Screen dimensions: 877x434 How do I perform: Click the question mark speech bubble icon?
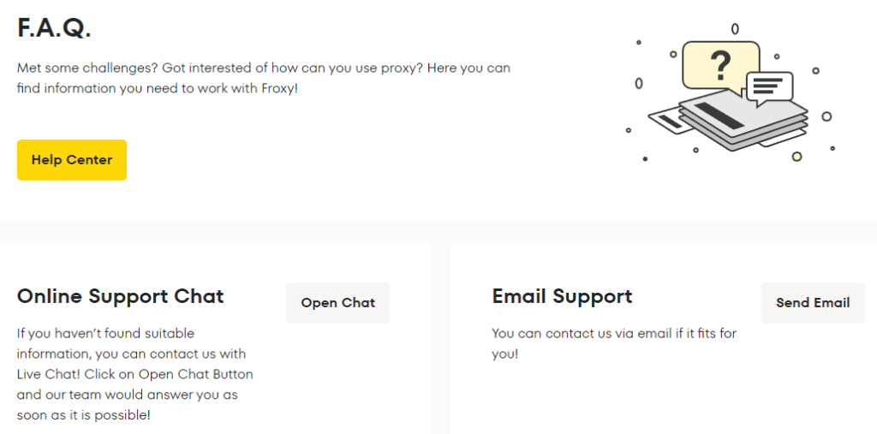721,65
